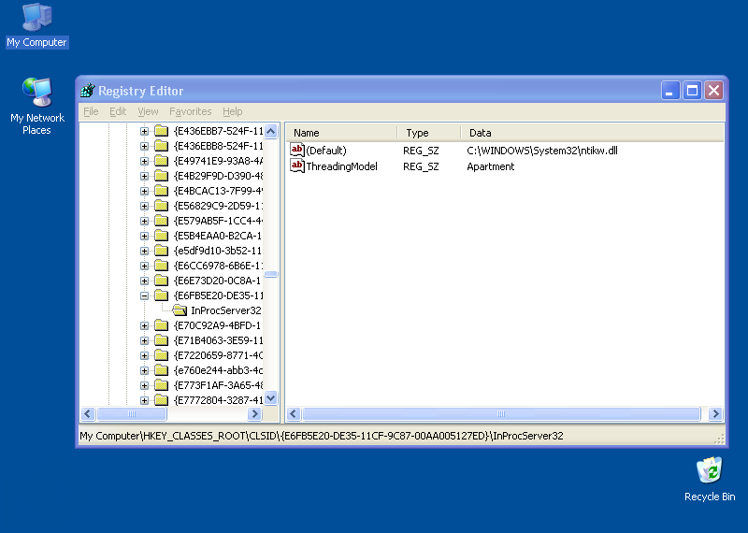
Task: Close the Registry Editor window
Action: pyautogui.click(x=714, y=90)
